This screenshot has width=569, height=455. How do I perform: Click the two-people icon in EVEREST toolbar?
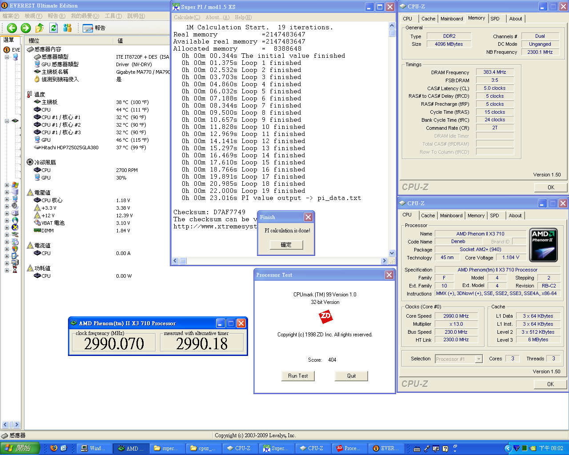(68, 28)
